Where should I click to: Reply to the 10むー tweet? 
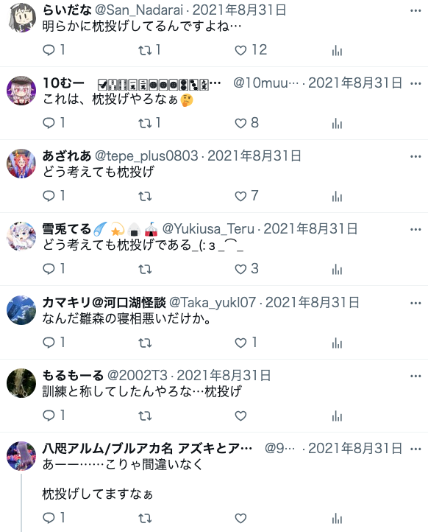point(54,123)
